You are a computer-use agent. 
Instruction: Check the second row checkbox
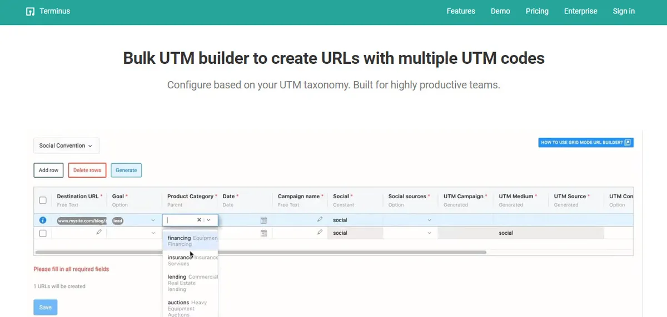pyautogui.click(x=43, y=233)
